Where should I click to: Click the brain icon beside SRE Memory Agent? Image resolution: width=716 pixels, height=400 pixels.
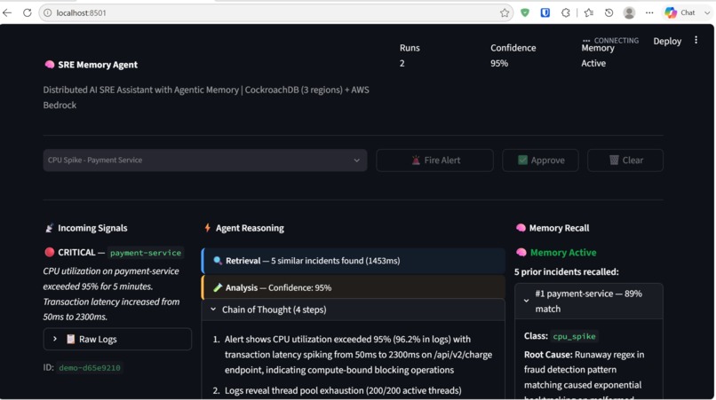pos(50,65)
